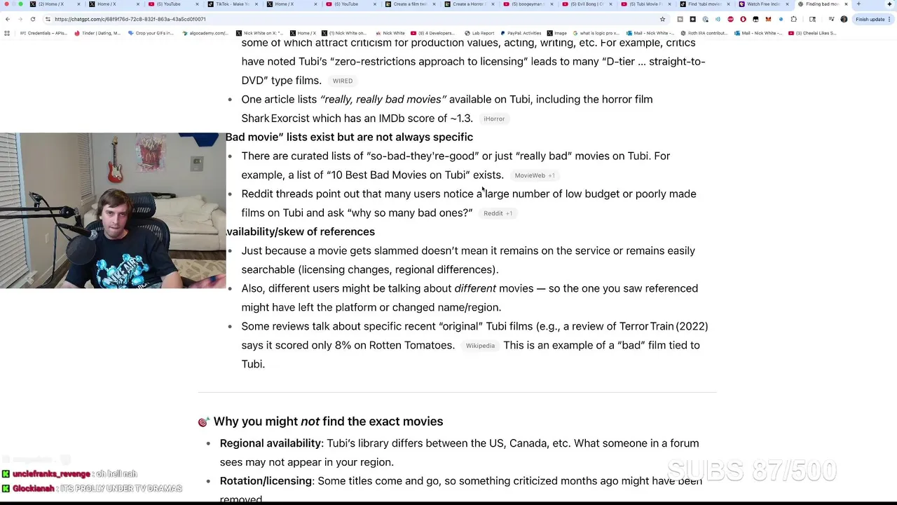
Task: Switch to the '(5) Evil Bong' tab
Action: (586, 4)
